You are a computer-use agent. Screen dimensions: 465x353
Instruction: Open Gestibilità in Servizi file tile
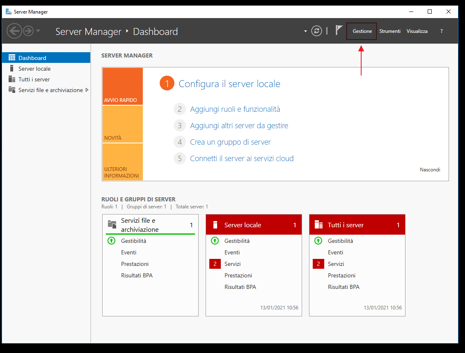(133, 241)
